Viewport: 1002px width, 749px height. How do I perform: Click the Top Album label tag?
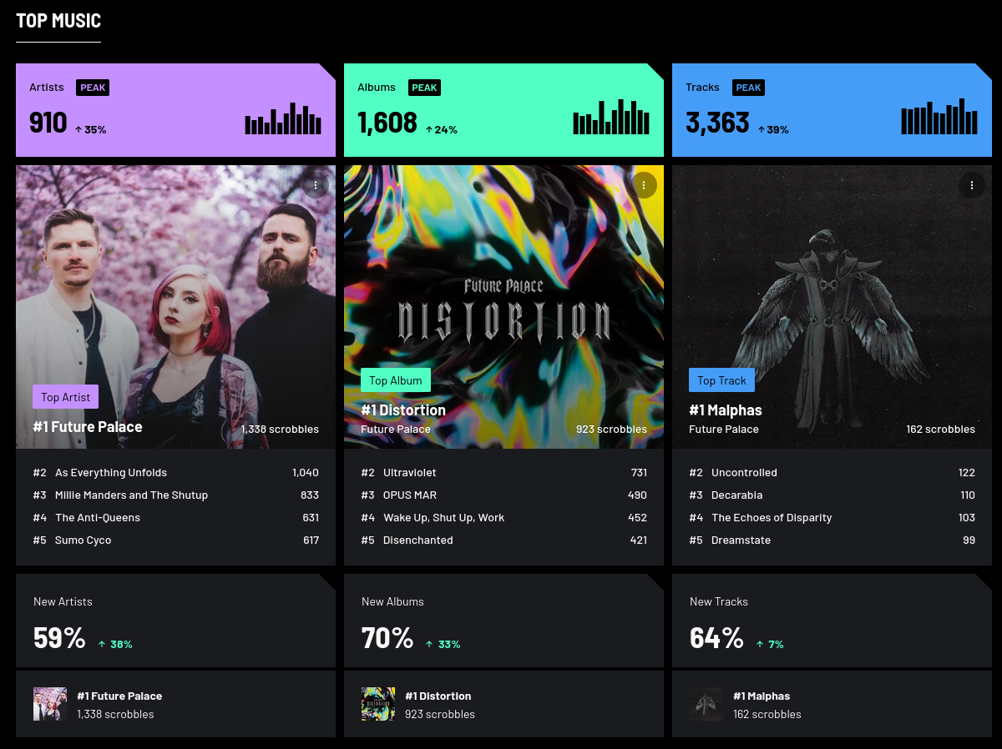[396, 380]
